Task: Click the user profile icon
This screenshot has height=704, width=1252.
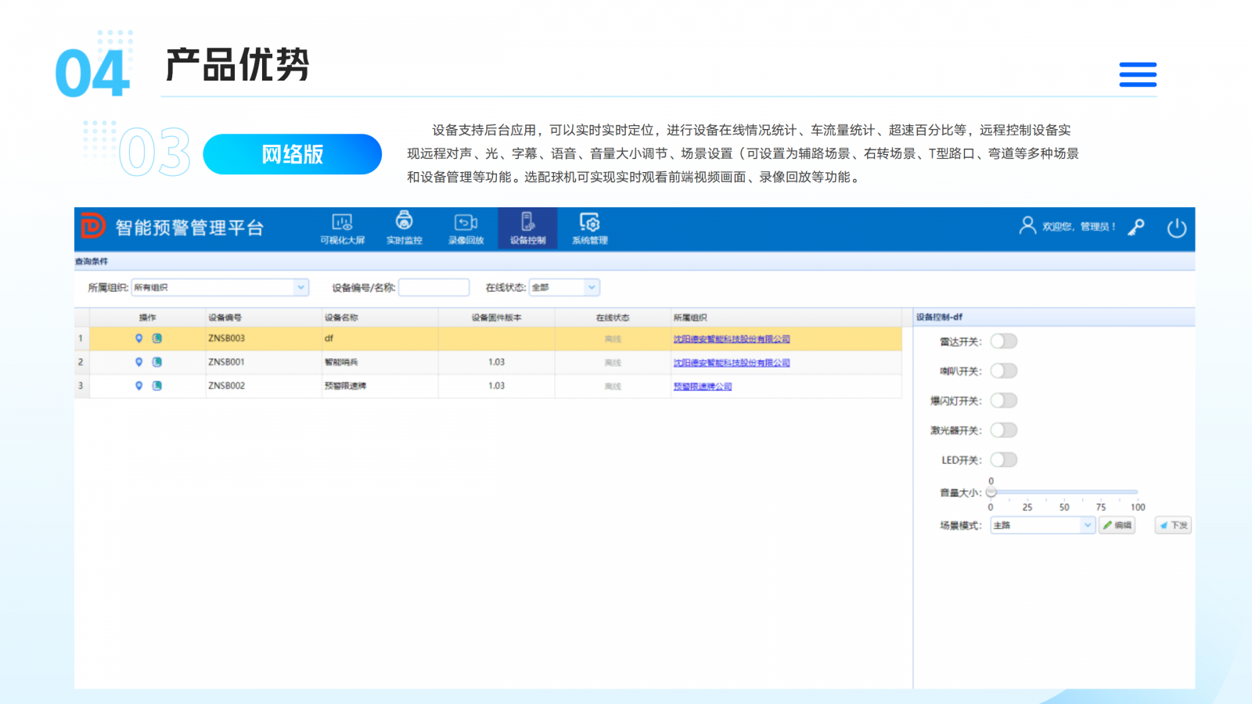Action: (1027, 226)
